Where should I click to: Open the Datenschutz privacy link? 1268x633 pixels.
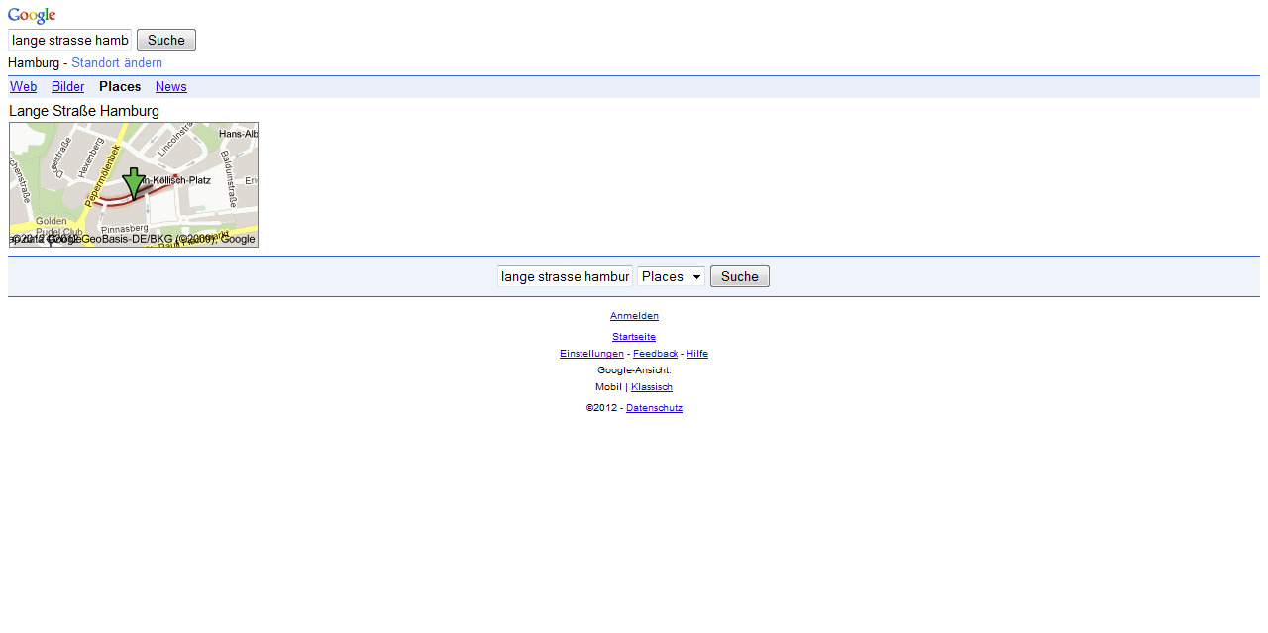(654, 408)
